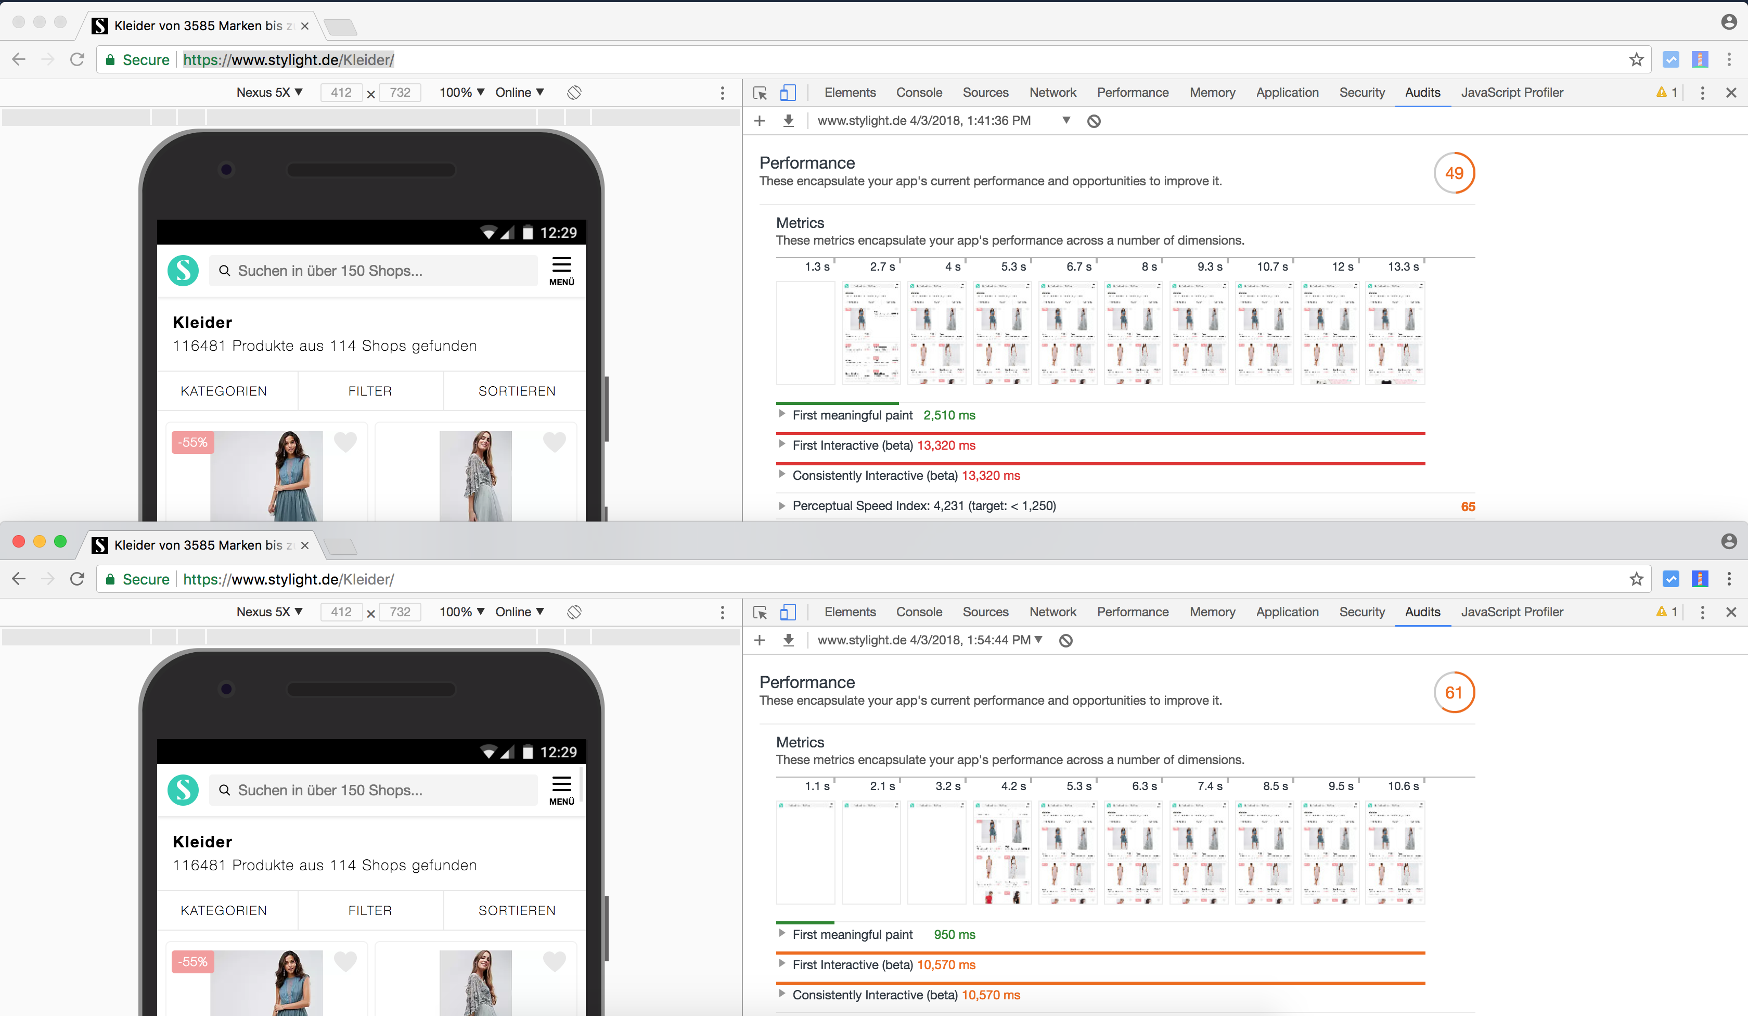Rotate device orientation in bottom window
The image size is (1748, 1016).
coord(574,612)
